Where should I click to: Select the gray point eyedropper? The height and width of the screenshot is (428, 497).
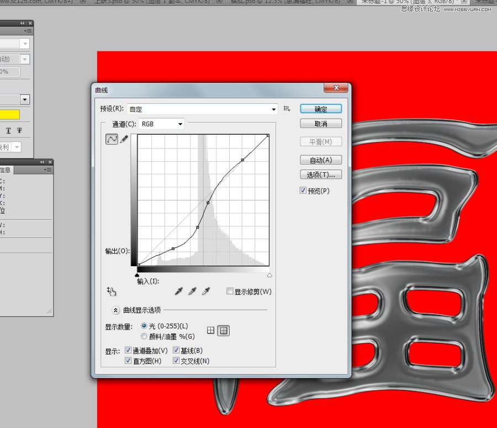click(192, 291)
